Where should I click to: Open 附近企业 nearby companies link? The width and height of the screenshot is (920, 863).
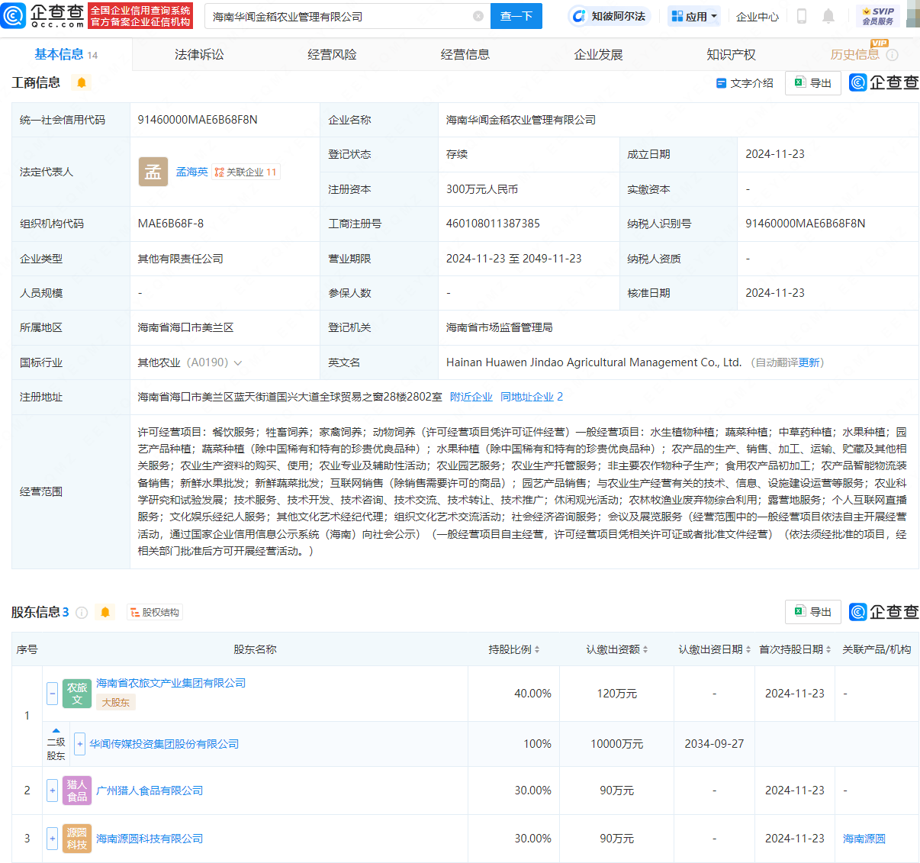tap(471, 397)
